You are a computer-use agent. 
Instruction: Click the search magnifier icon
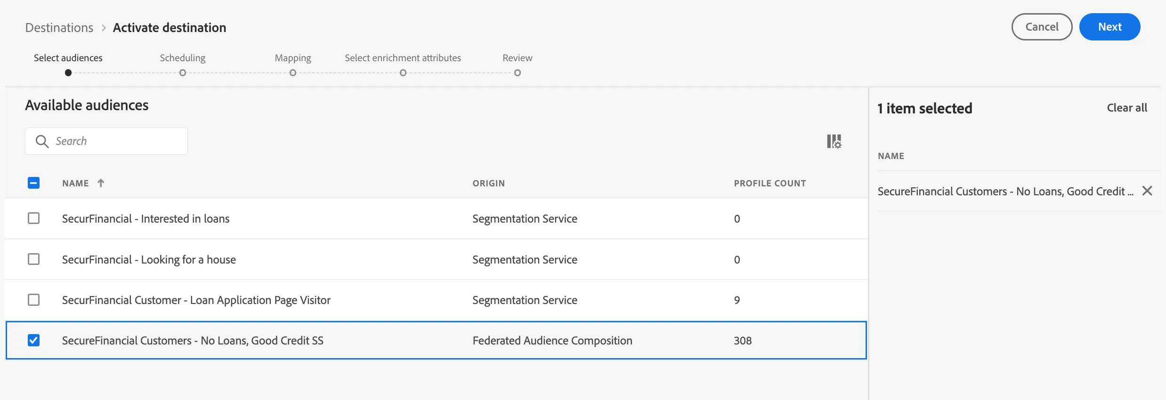click(42, 141)
